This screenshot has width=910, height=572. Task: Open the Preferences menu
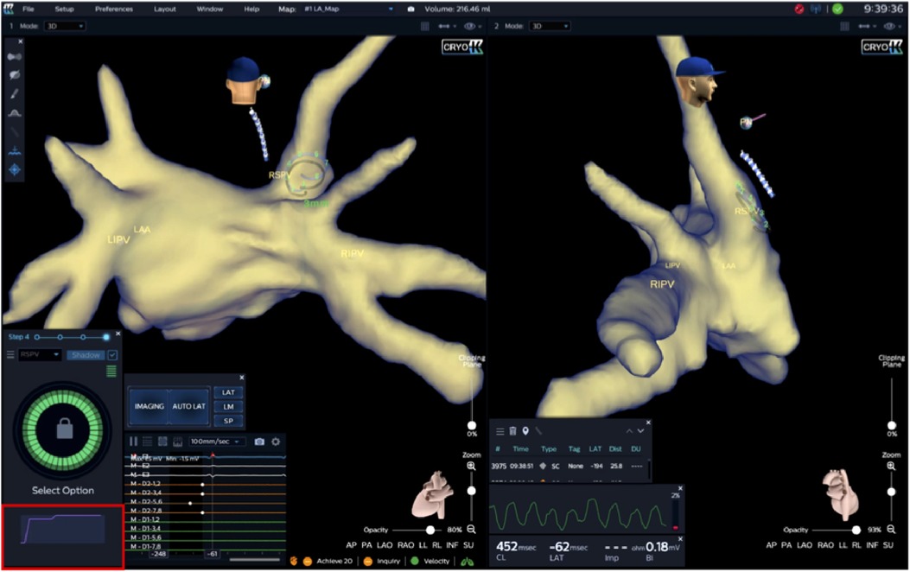114,9
